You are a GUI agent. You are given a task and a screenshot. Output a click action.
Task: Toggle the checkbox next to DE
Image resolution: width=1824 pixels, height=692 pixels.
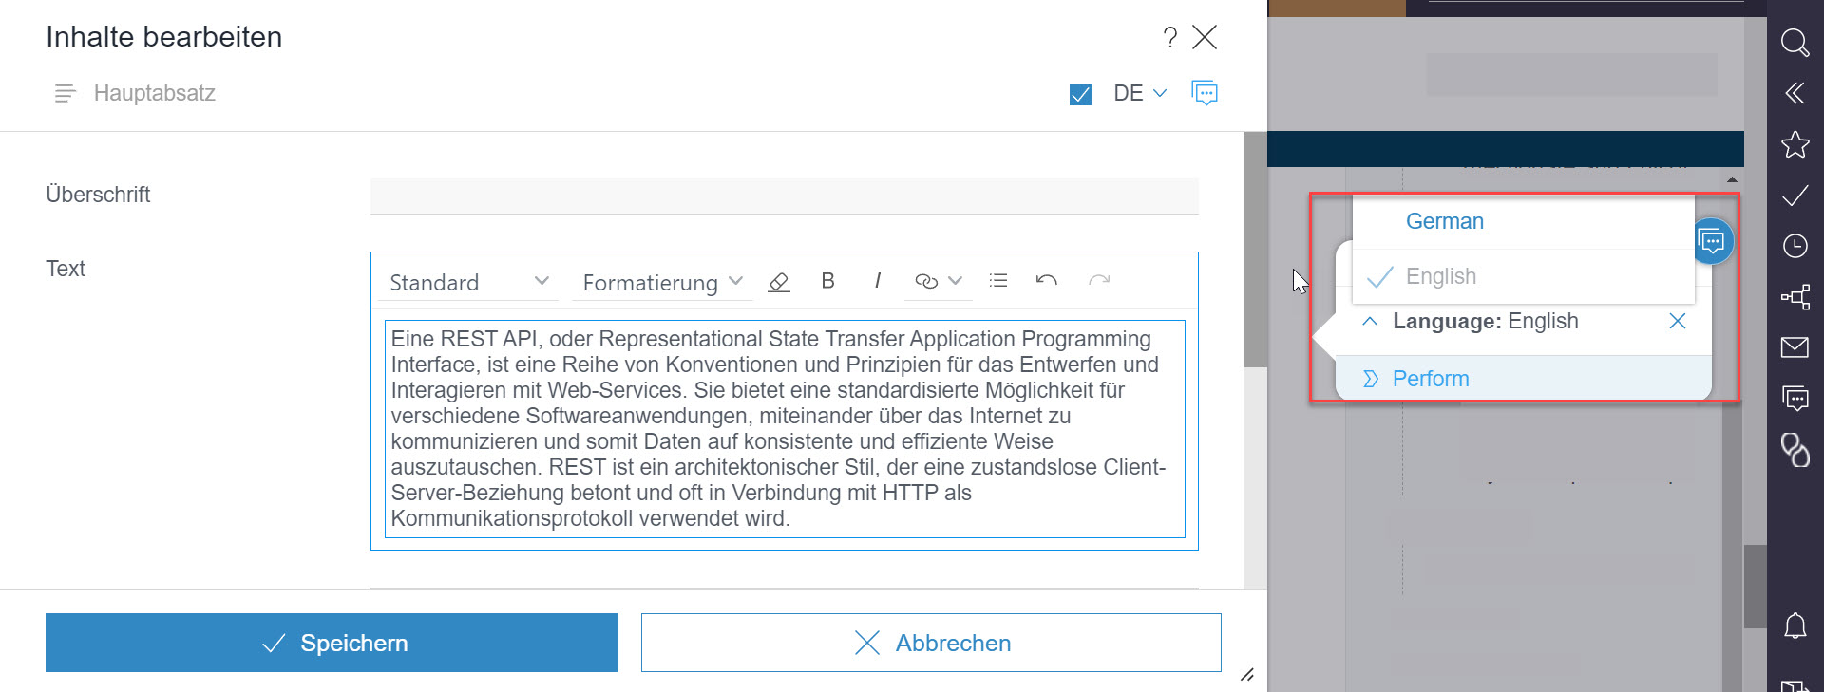point(1080,94)
